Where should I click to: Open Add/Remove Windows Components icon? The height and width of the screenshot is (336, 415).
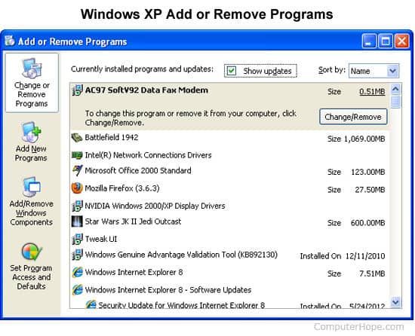32,187
